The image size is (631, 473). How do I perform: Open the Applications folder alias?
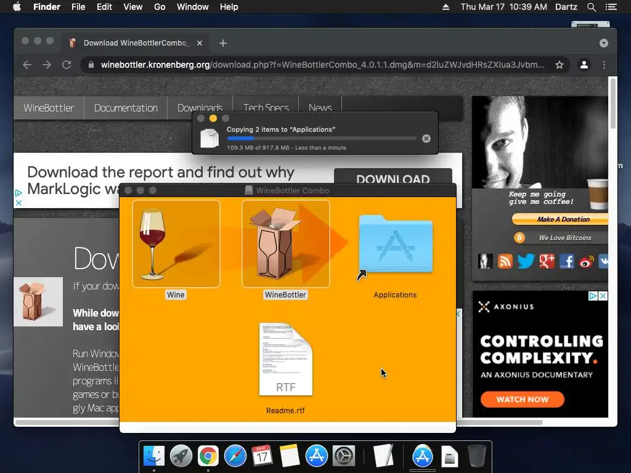(x=395, y=245)
